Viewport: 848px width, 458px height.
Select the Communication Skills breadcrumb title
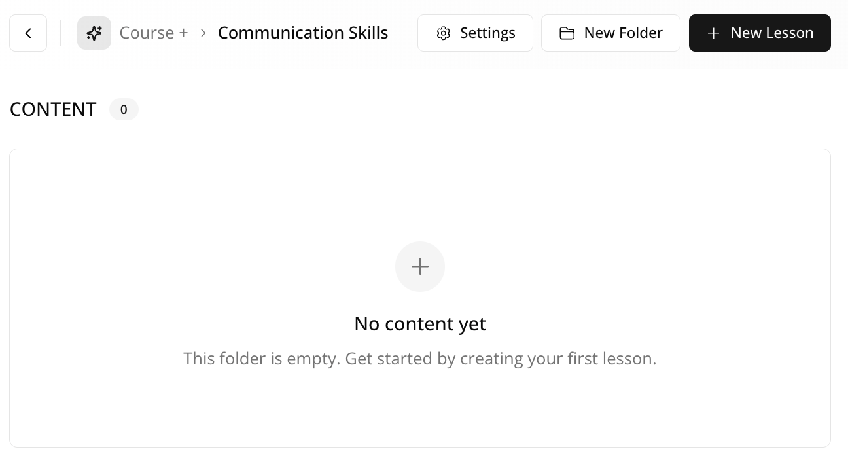click(x=303, y=33)
